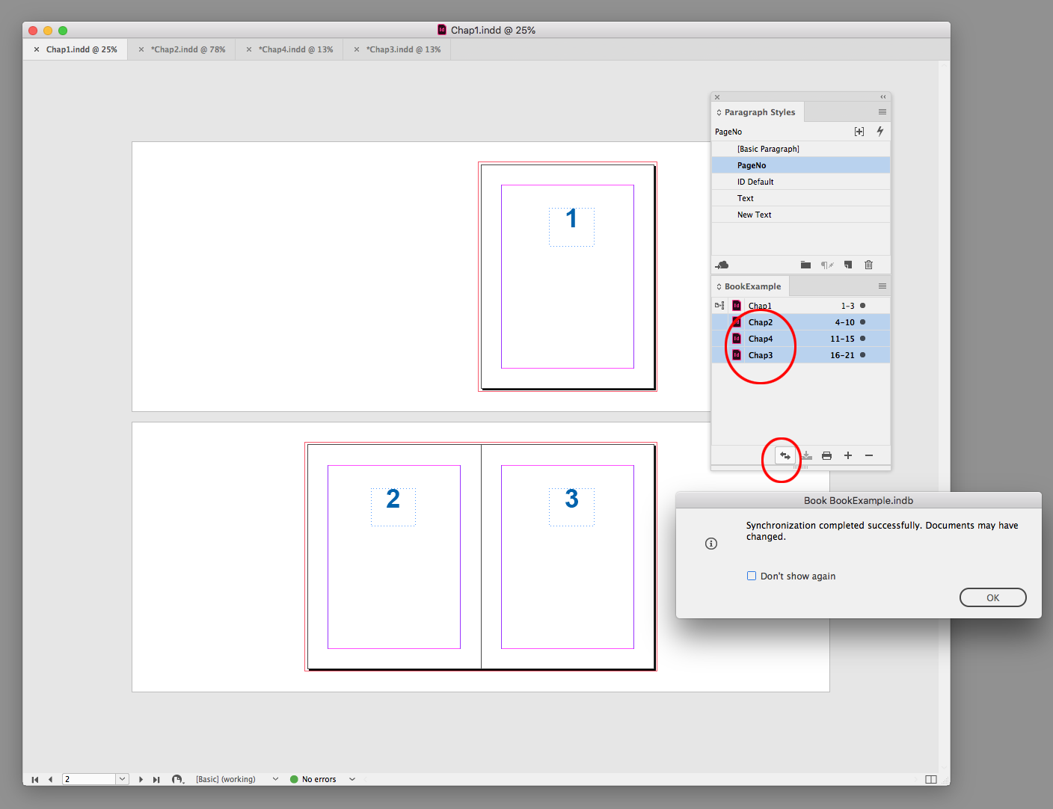Click Clear Overrides icon in Paragraph Styles

[x=827, y=265]
